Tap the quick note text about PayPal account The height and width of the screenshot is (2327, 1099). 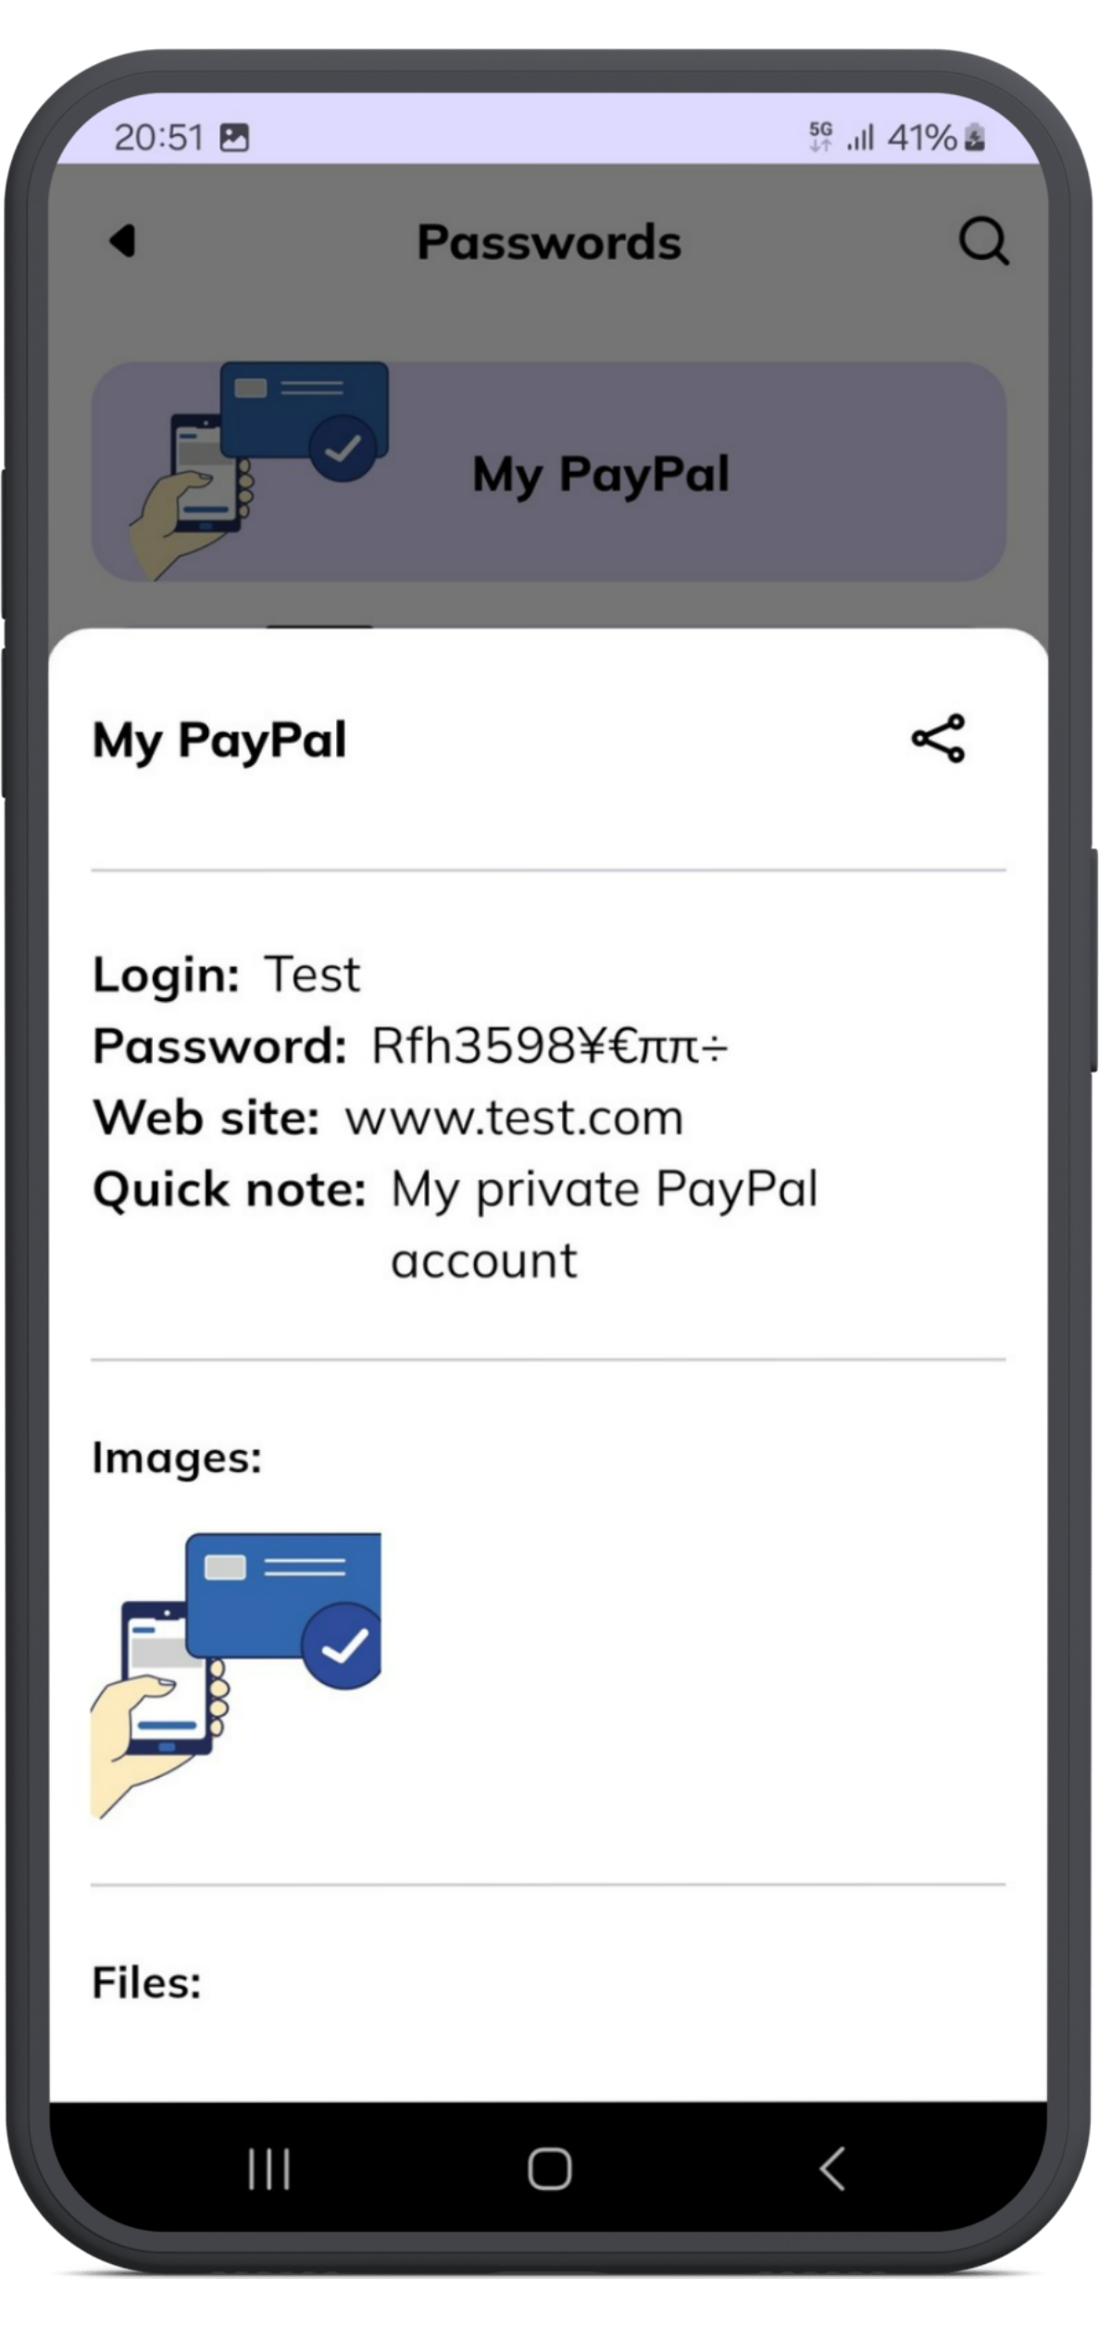[605, 1224]
